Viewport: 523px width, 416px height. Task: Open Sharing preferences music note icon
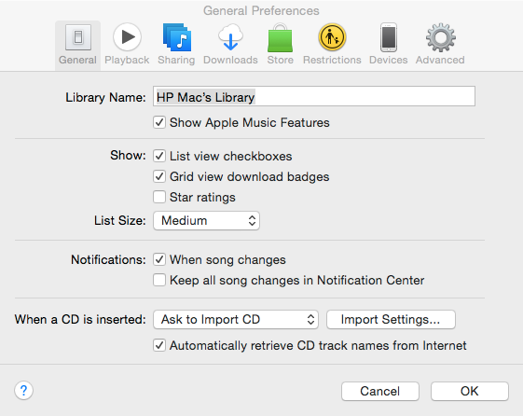pos(177,37)
